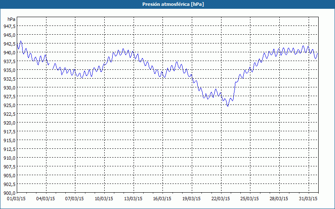The width and height of the screenshot is (335, 209).
Task: Click the 900,0 y-axis label
Action: coord(9,193)
